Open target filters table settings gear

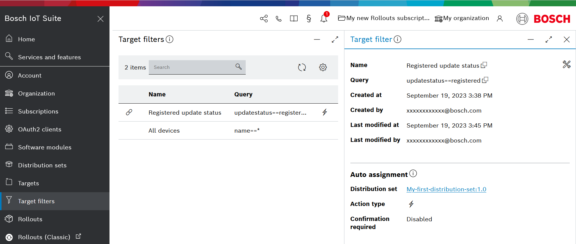click(x=323, y=67)
